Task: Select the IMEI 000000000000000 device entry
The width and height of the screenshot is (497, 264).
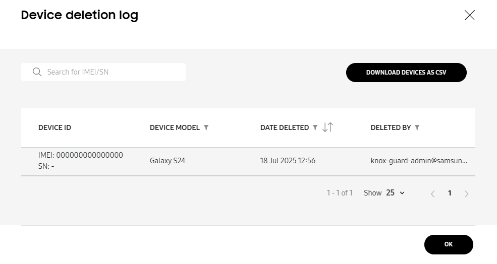Action: (x=81, y=155)
